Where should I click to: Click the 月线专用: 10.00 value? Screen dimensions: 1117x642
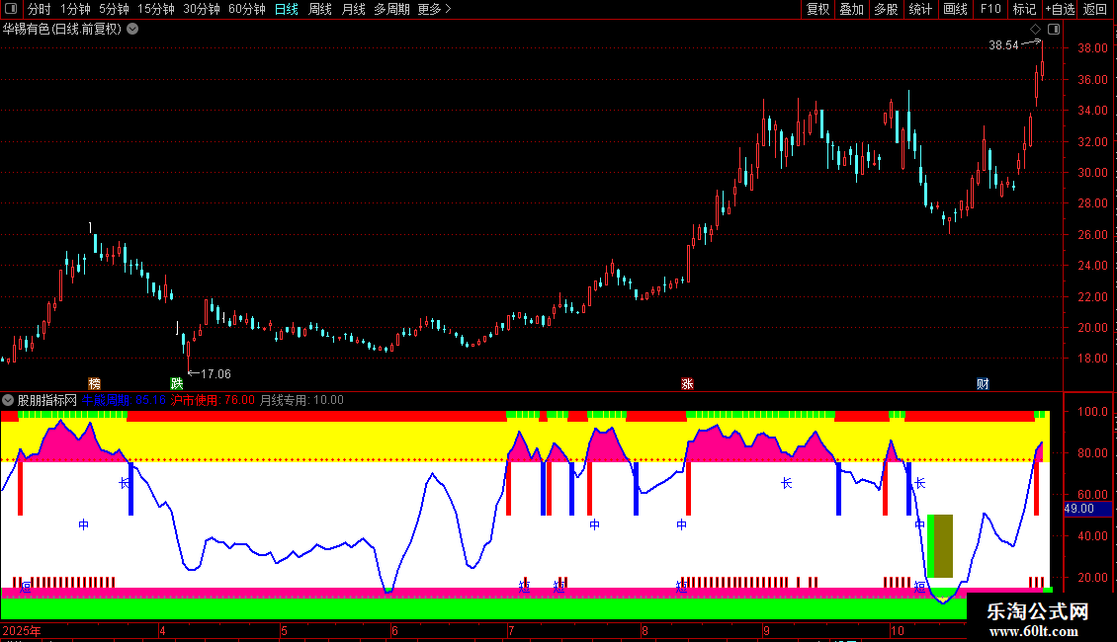pyautogui.click(x=301, y=400)
